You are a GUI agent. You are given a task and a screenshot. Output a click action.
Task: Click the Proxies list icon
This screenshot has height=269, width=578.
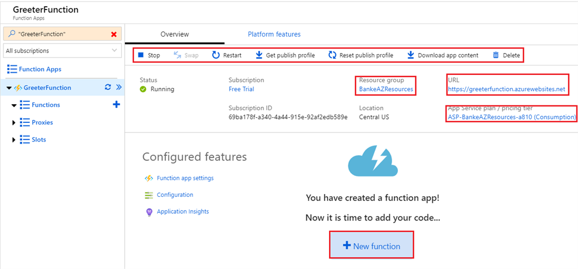25,122
